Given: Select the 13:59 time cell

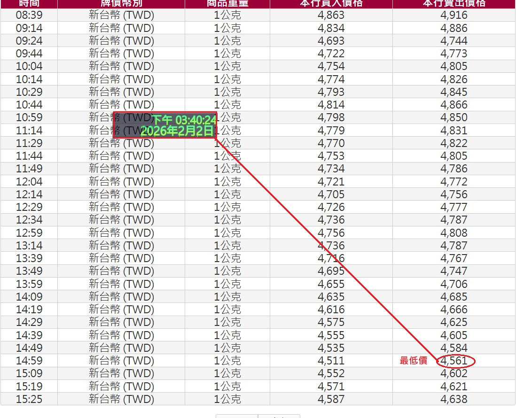Looking at the screenshot, I should click(29, 284).
